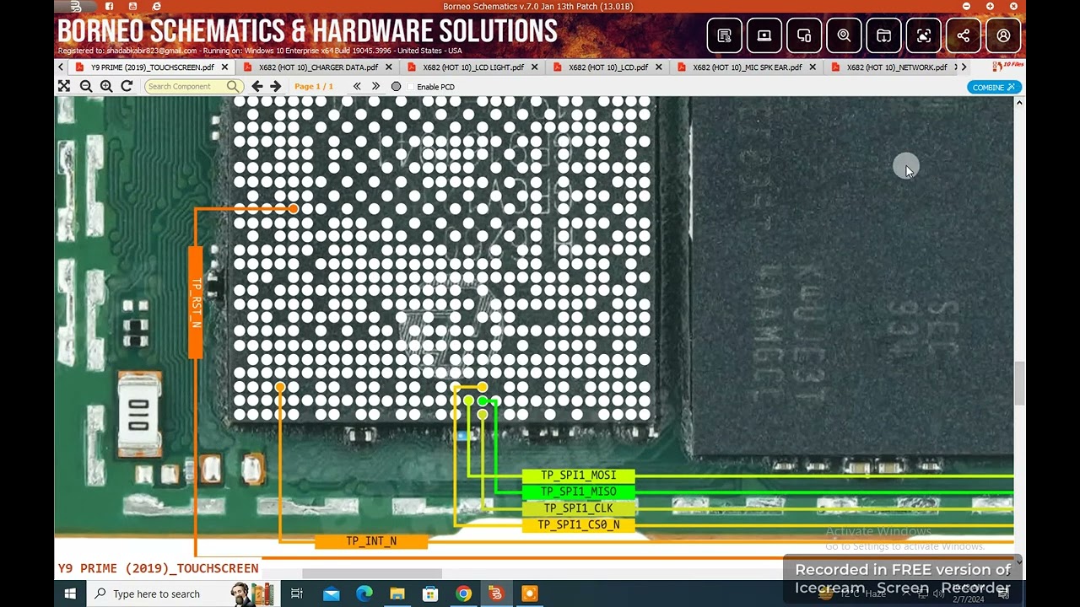Viewport: 1080px width, 607px height.
Task: Click the COMBINE button
Action: click(994, 87)
